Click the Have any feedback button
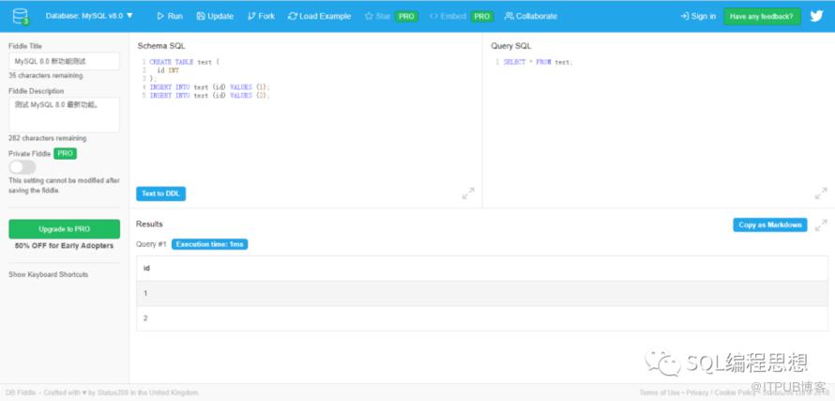This screenshot has width=835, height=401. [x=763, y=16]
